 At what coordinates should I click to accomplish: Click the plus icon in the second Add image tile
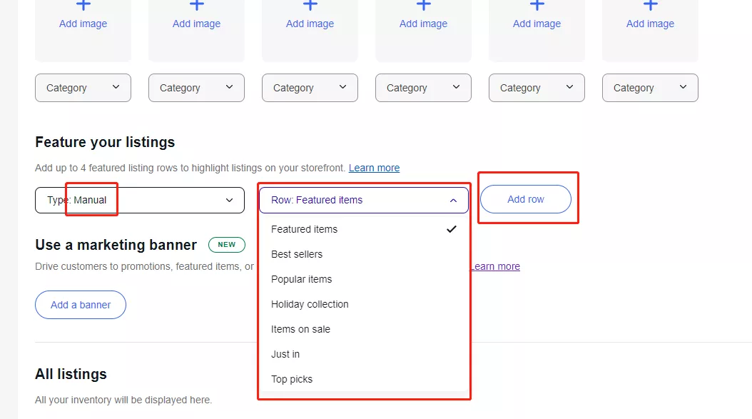point(197,5)
